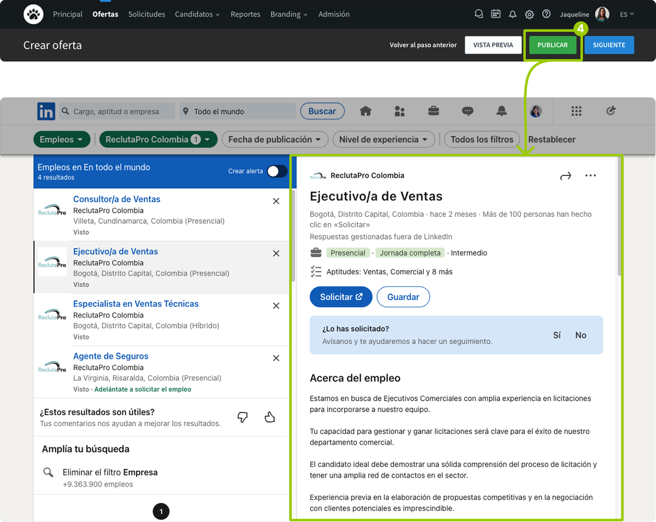Open the Reportes section
Image resolution: width=656 pixels, height=522 pixels.
point(246,14)
